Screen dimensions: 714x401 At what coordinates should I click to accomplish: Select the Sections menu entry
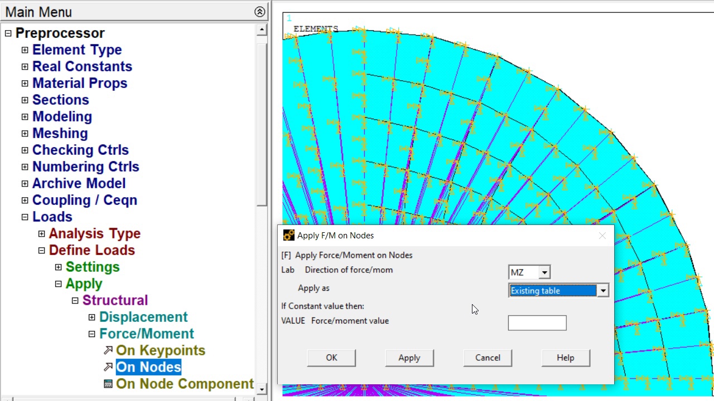click(60, 100)
